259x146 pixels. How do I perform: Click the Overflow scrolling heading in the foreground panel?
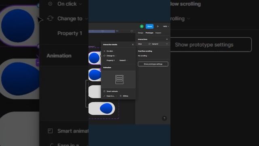click(x=145, y=51)
